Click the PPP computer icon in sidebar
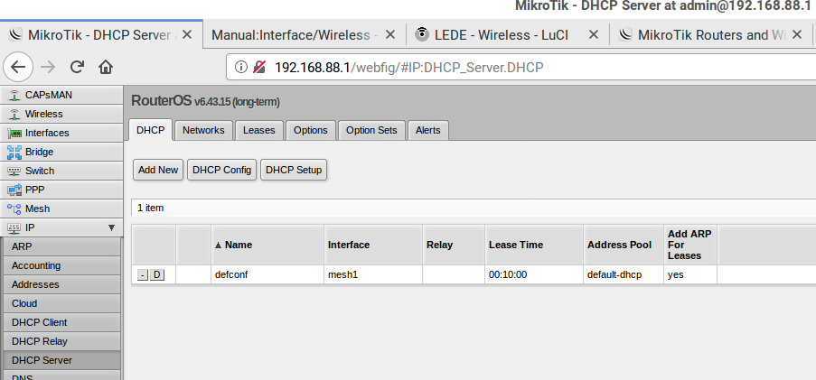The width and height of the screenshot is (816, 380). pyautogui.click(x=14, y=190)
